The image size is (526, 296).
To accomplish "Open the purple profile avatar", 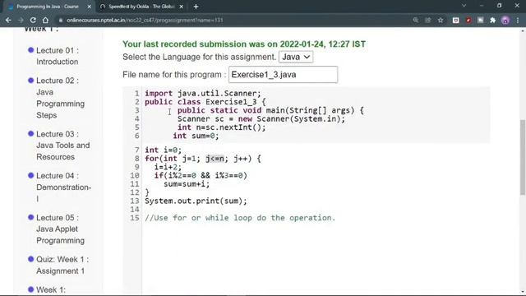I will point(505,20).
